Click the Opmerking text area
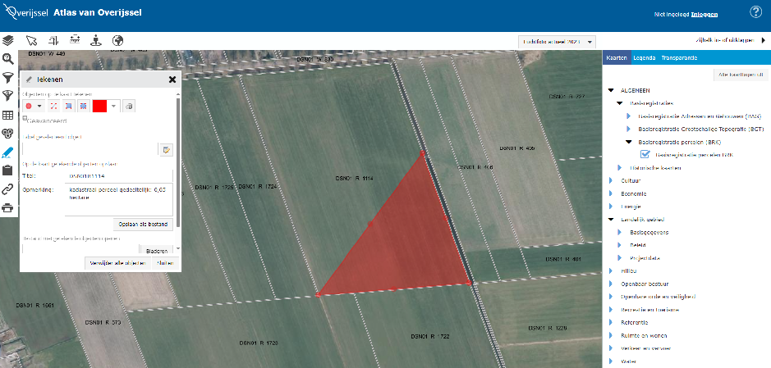The height and width of the screenshot is (368, 771). tap(118, 200)
